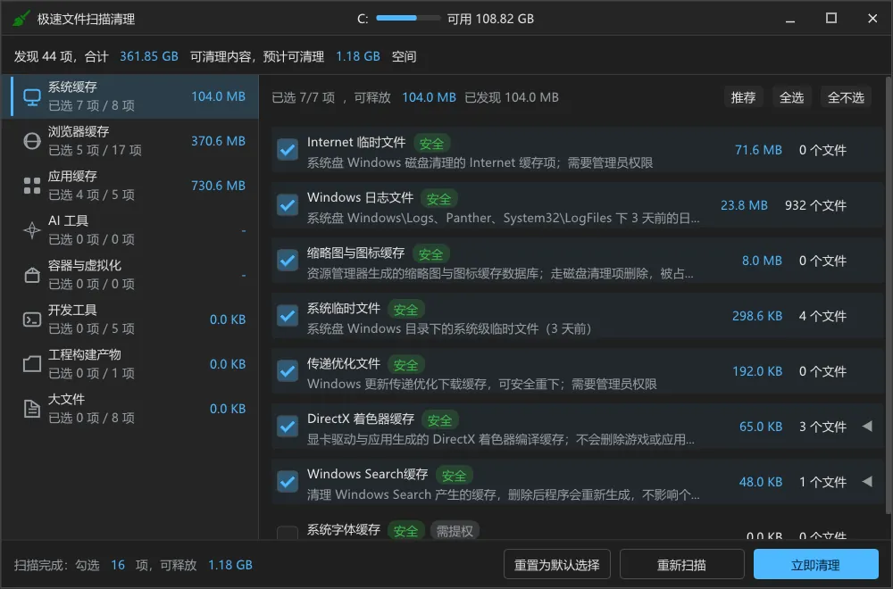This screenshot has height=589, width=893.
Task: Click the 重新扫描 button
Action: pyautogui.click(x=681, y=565)
